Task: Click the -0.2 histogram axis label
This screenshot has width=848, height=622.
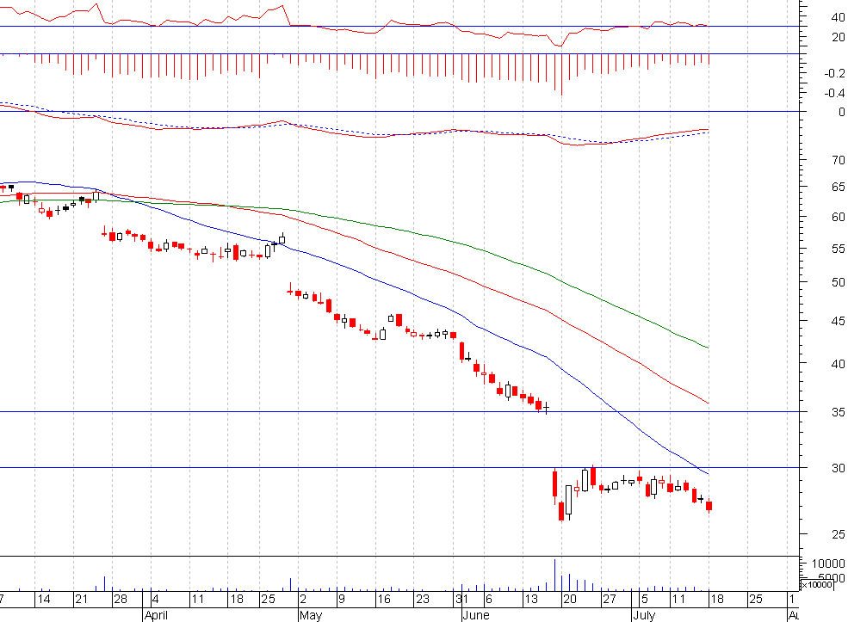Action: coord(834,73)
